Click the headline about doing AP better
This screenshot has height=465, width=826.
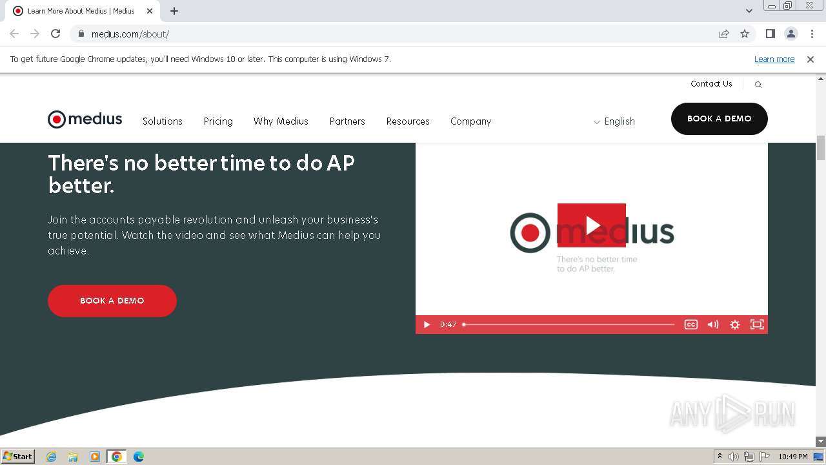pyautogui.click(x=201, y=174)
